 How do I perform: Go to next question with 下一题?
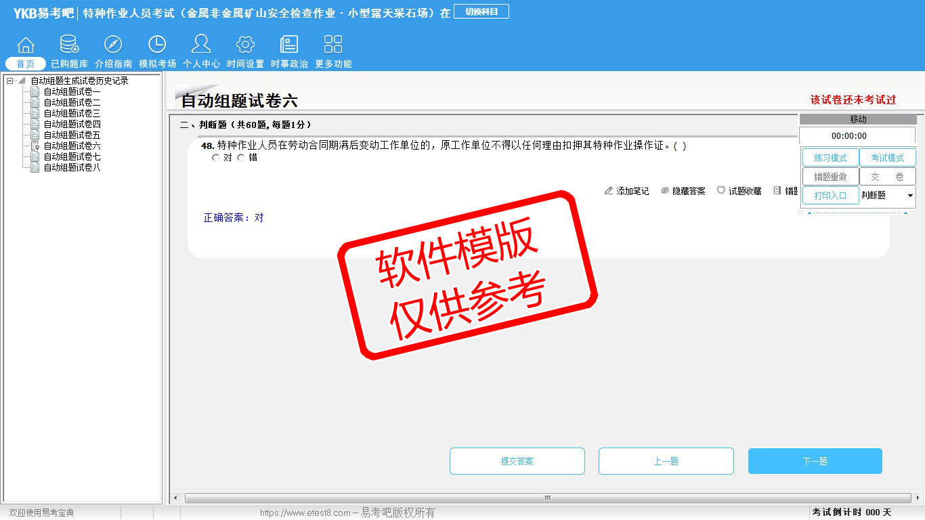(x=815, y=461)
